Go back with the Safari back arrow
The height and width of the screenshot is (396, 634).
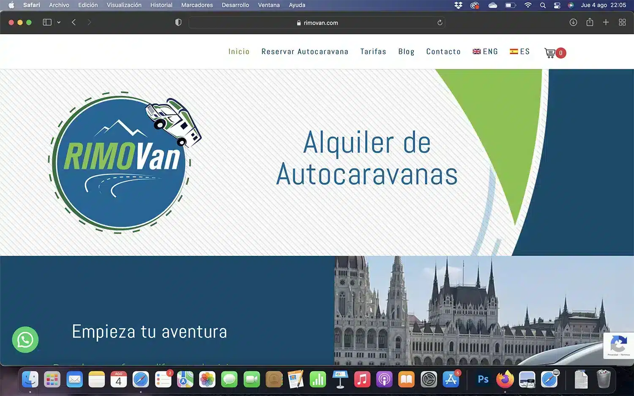point(74,22)
